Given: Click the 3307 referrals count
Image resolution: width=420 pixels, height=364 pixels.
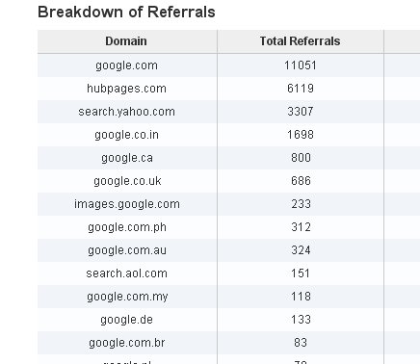Looking at the screenshot, I should point(301,112).
